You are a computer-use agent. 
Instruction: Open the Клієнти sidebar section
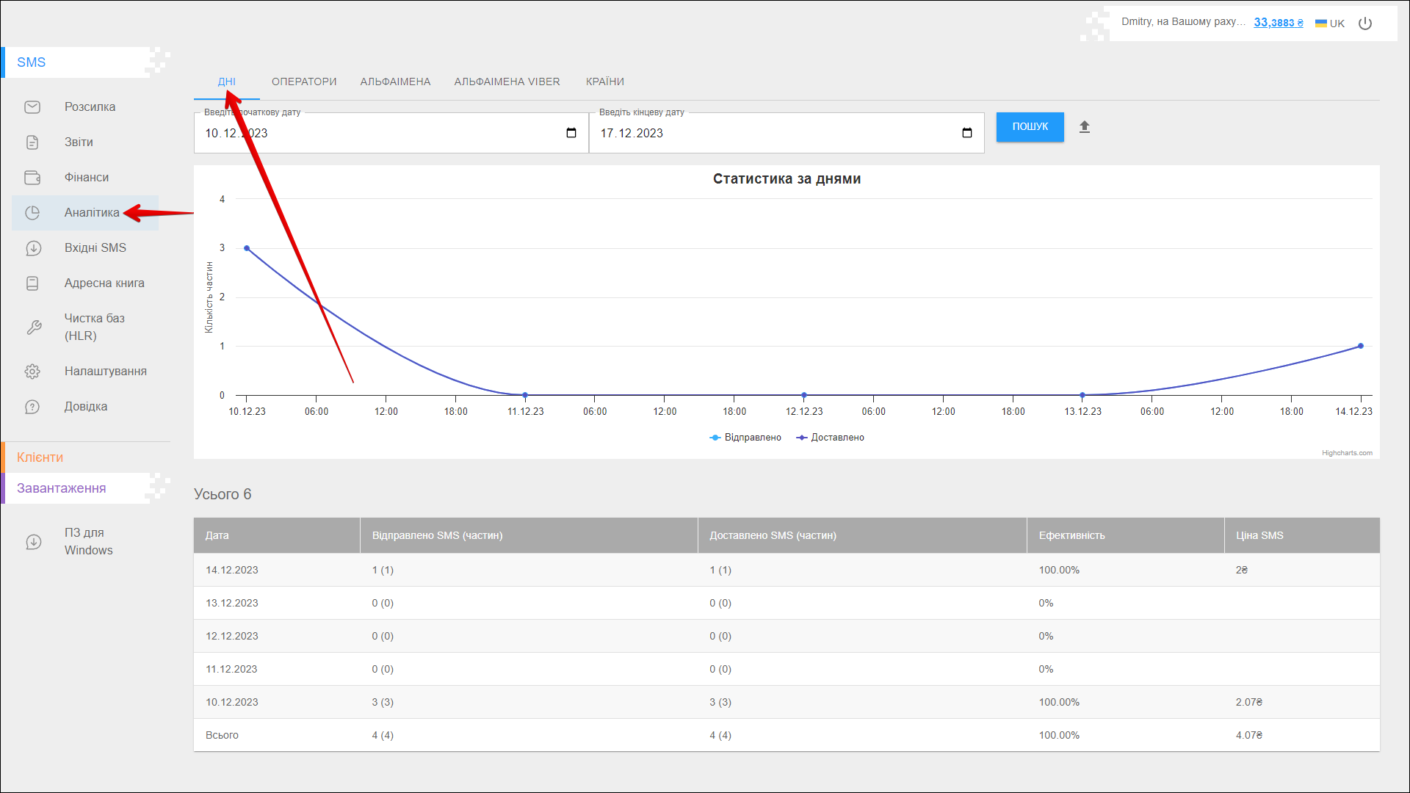[40, 457]
